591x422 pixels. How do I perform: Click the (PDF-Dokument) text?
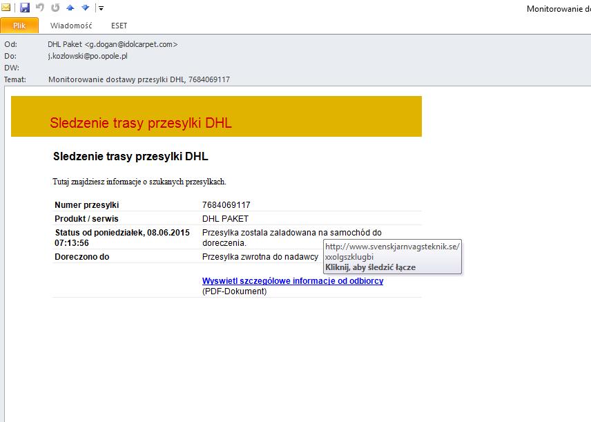tap(234, 291)
